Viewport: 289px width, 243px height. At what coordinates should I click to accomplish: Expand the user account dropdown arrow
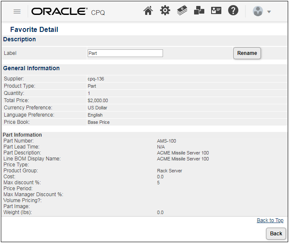click(269, 12)
